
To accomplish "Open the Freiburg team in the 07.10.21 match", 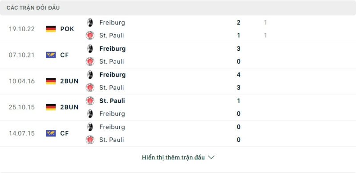I will [x=113, y=48].
